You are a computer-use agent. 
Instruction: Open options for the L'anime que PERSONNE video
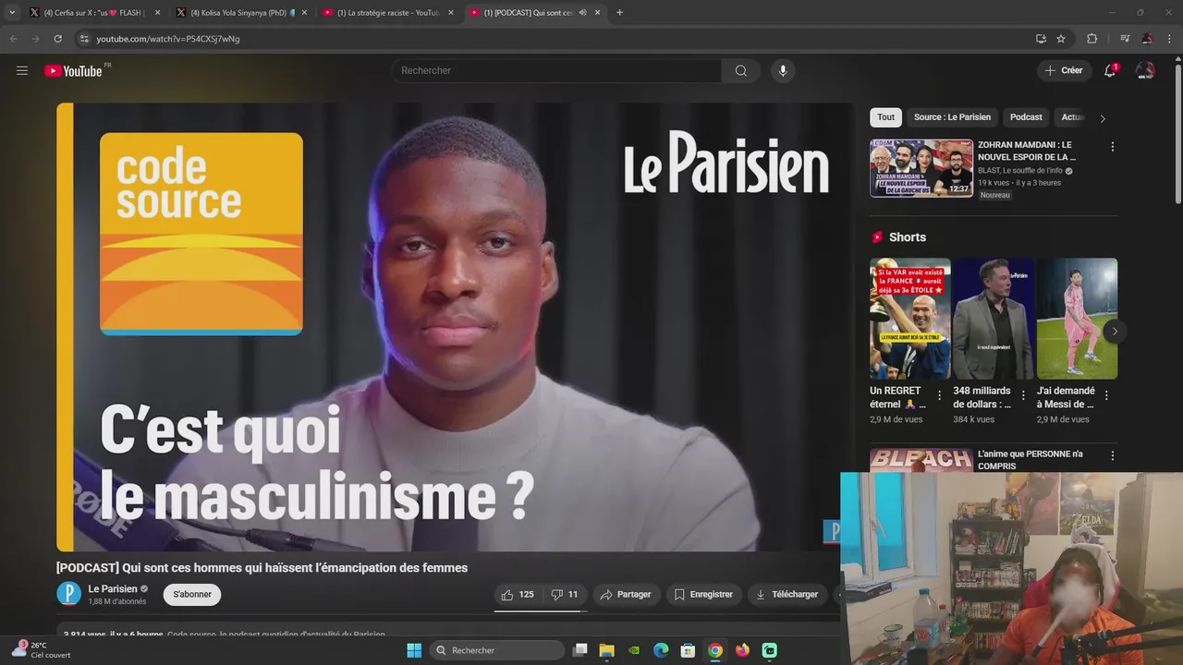[1112, 456]
